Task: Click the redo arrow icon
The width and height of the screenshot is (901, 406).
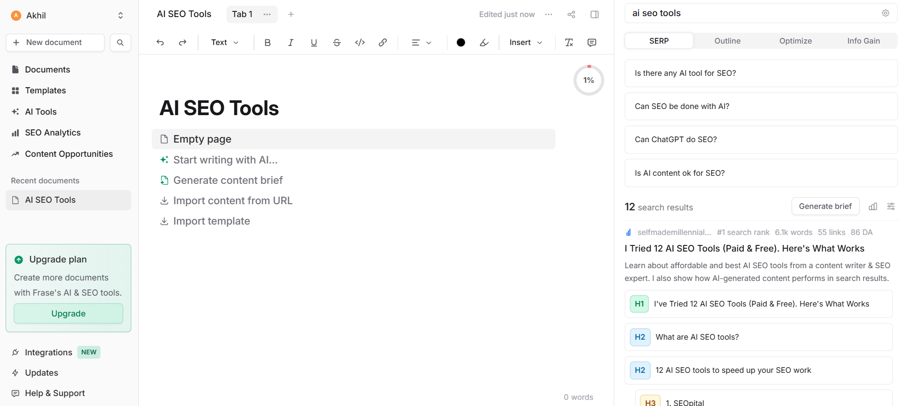Action: pos(182,43)
